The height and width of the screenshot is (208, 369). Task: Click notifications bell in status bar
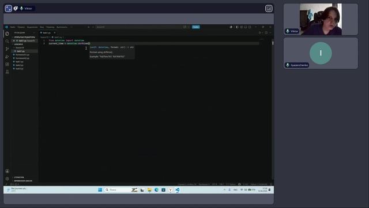point(271,184)
